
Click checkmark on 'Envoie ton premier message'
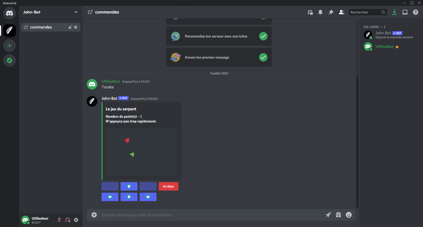[263, 57]
